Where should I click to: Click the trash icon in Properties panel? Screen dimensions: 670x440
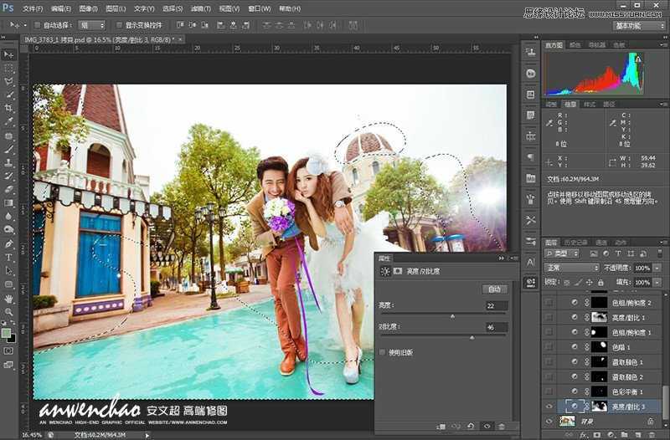[501, 427]
